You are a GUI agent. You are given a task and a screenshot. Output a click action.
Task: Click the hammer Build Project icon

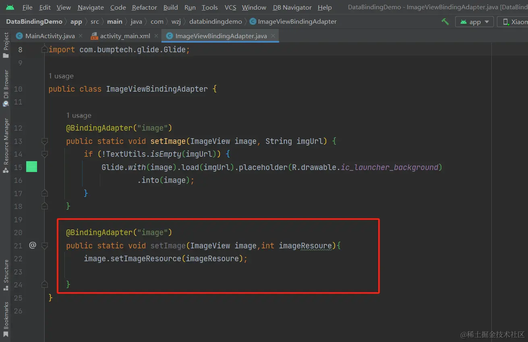pyautogui.click(x=445, y=22)
